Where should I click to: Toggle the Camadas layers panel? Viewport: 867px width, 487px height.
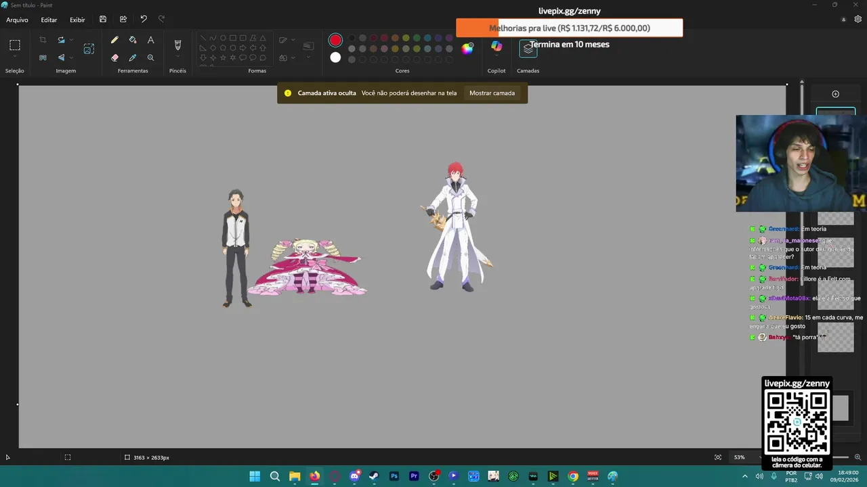click(528, 48)
